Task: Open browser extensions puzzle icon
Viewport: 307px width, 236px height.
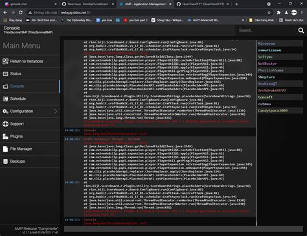Action: (x=279, y=12)
